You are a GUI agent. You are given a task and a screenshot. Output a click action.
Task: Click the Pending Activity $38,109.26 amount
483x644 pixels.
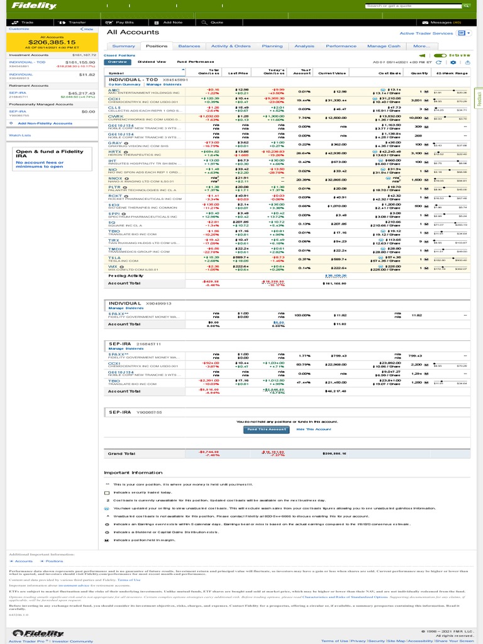tap(336, 275)
